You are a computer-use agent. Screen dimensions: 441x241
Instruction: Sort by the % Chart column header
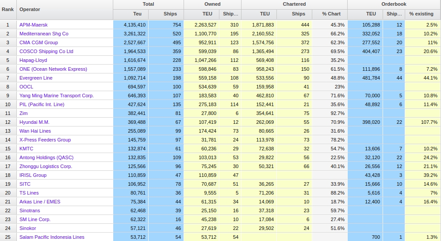pos(330,14)
